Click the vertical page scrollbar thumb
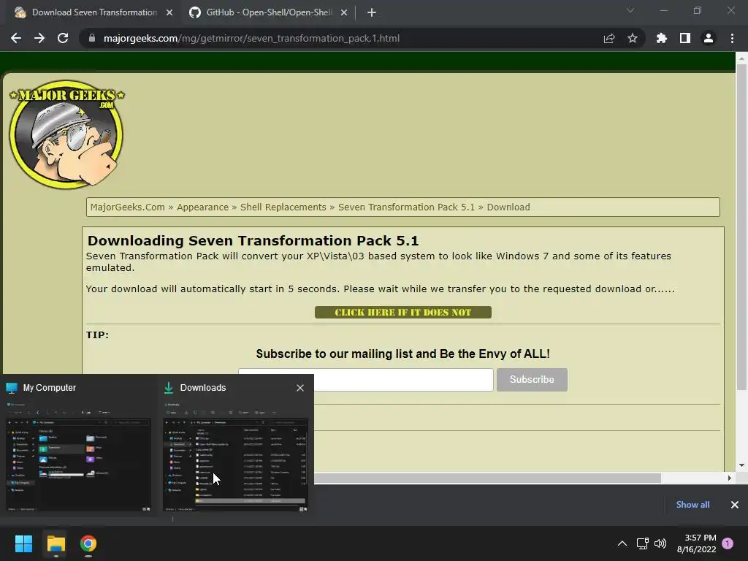748x561 pixels. coord(741,226)
